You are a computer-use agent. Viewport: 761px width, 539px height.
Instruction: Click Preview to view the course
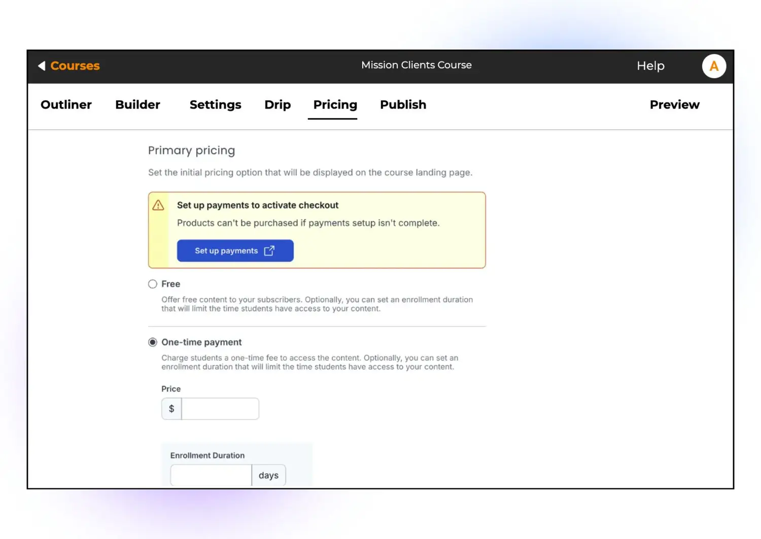tap(674, 105)
